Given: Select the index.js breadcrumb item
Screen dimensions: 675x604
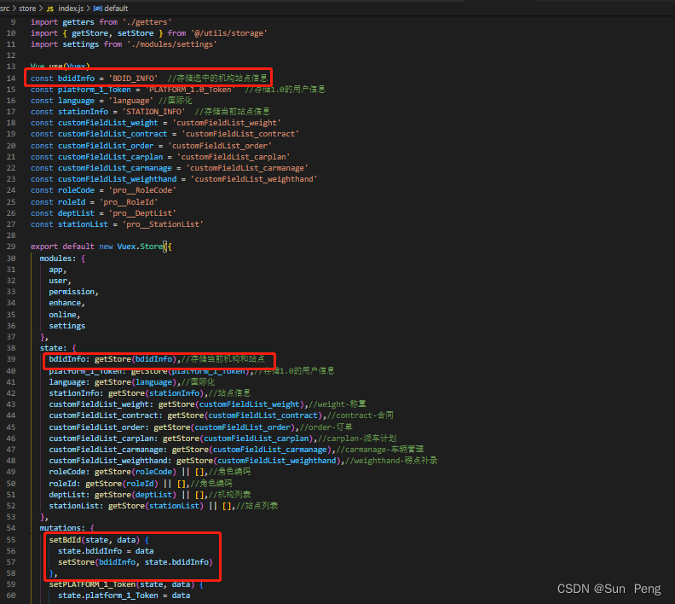Looking at the screenshot, I should [71, 9].
